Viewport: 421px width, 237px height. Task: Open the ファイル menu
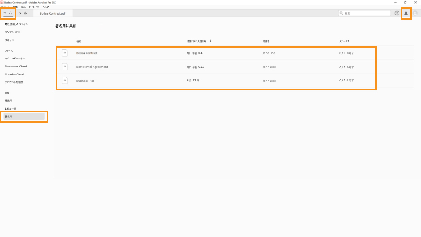(5, 7)
